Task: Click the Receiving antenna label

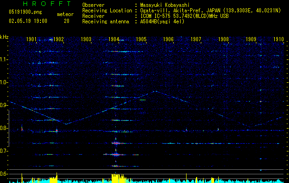Action: pos(106,22)
